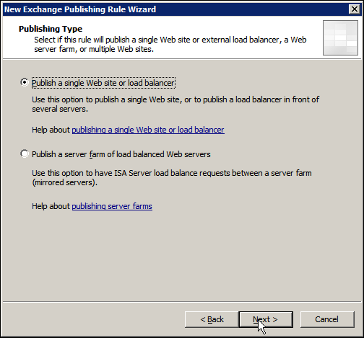This screenshot has height=338, width=364.
Task: Click the 'Publish a single Web site or load balancer' label
Action: pyautogui.click(x=103, y=83)
